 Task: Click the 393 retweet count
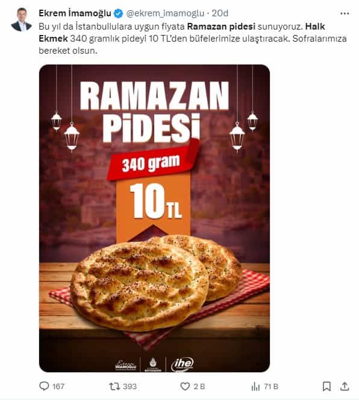click(130, 387)
